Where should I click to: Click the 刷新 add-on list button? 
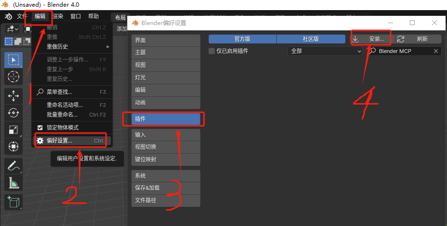click(x=418, y=39)
